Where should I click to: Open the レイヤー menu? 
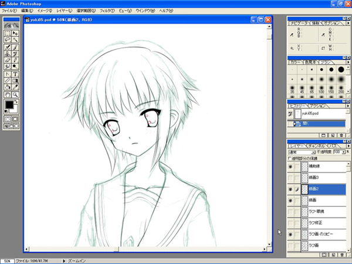coord(64,11)
